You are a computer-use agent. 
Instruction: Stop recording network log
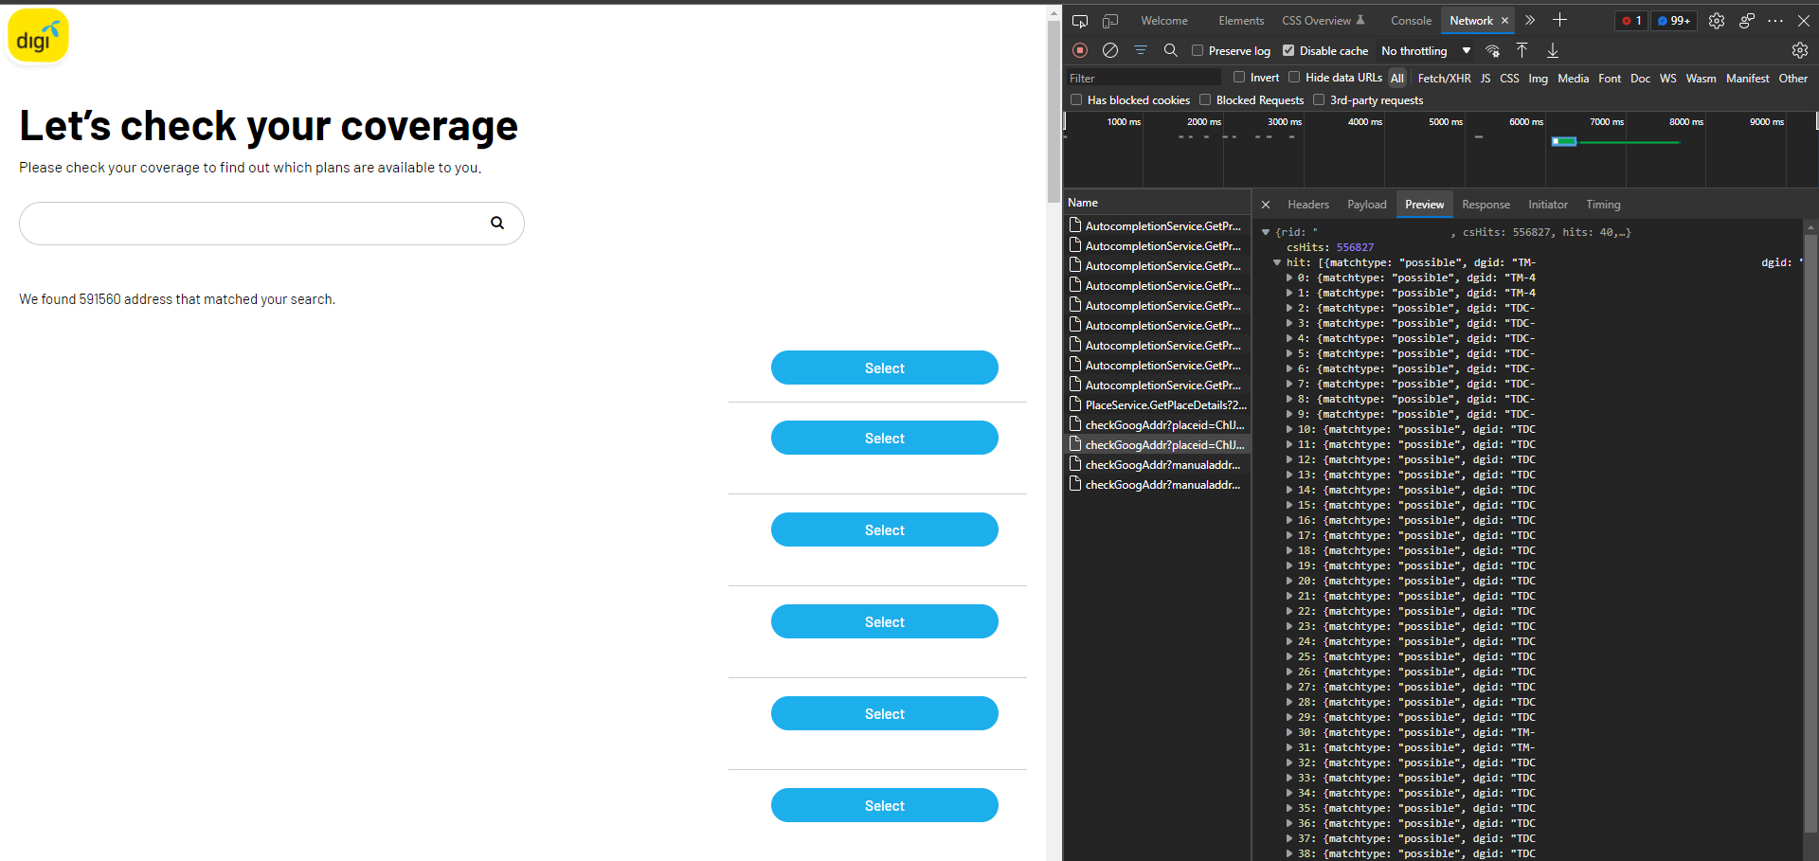(x=1080, y=50)
